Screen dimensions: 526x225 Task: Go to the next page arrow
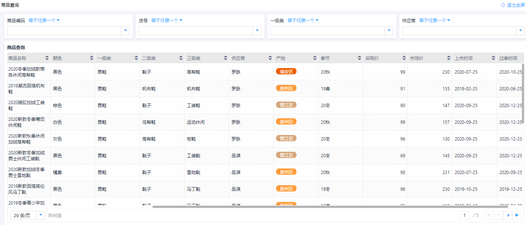[x=507, y=215]
